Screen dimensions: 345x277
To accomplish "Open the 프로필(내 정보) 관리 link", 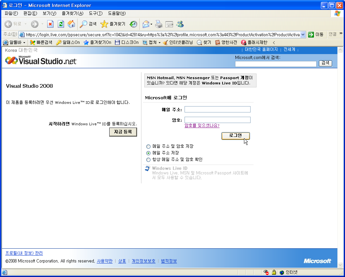I will pos(24,253).
